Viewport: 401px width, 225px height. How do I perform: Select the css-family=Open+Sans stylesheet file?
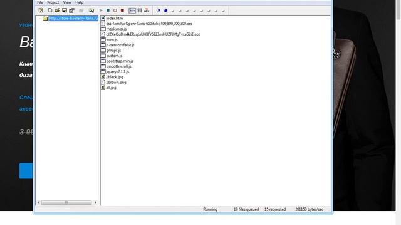tap(149, 24)
